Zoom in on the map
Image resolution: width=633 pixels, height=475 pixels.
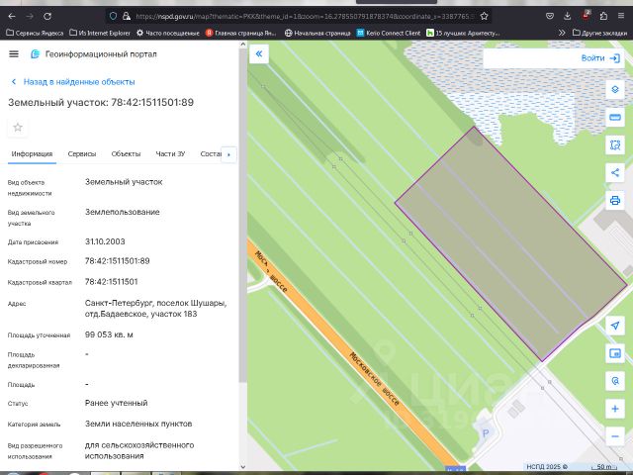click(x=615, y=409)
